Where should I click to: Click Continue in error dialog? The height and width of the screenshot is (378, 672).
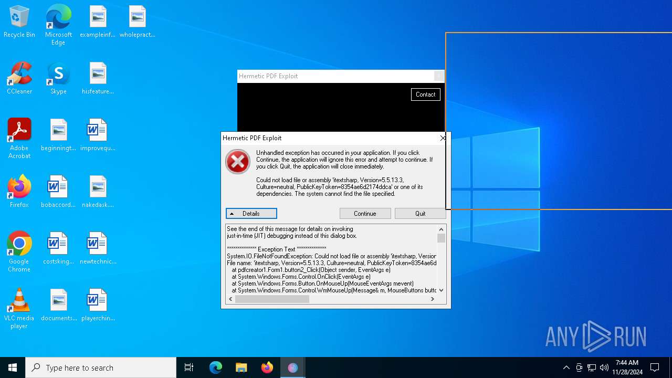pyautogui.click(x=365, y=214)
